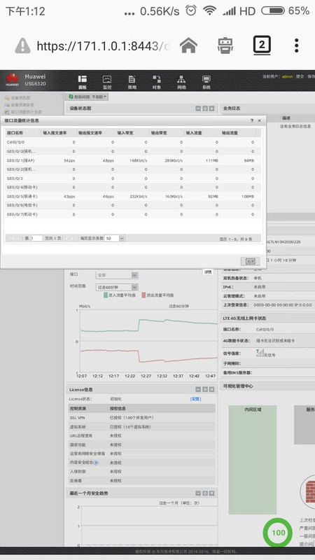The width and height of the screenshot is (315, 560).
Task: Click the LTE signal strength bars icon
Action: point(260,353)
